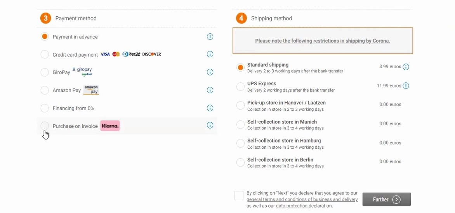Open info icon next to UPS Express price
This screenshot has width=455, height=213.
point(406,86)
